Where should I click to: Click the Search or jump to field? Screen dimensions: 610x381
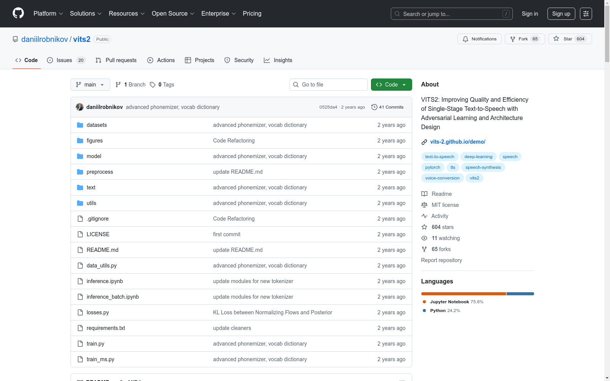[x=452, y=14]
